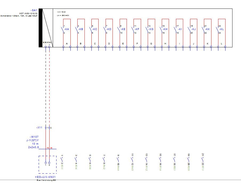Click the In = 16 AX rating text
This screenshot has width=241, height=184.
click(x=61, y=12)
